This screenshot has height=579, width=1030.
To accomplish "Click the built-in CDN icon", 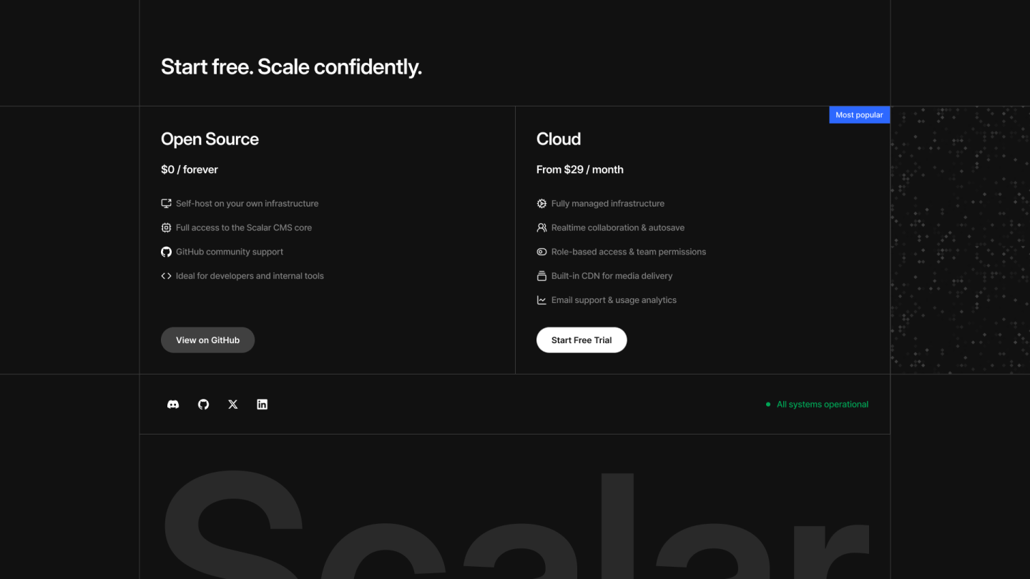I will 541,276.
